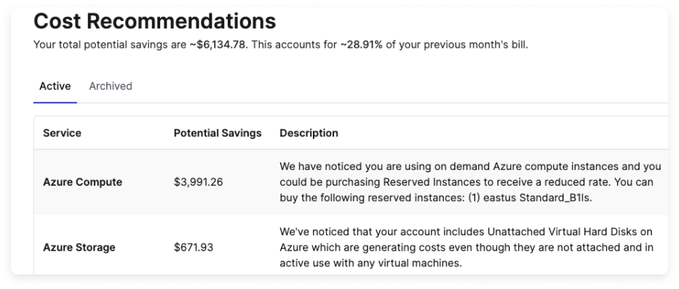This screenshot has width=679, height=289.
Task: Click the Unattached Virtual Hard Disks description
Action: point(466,247)
